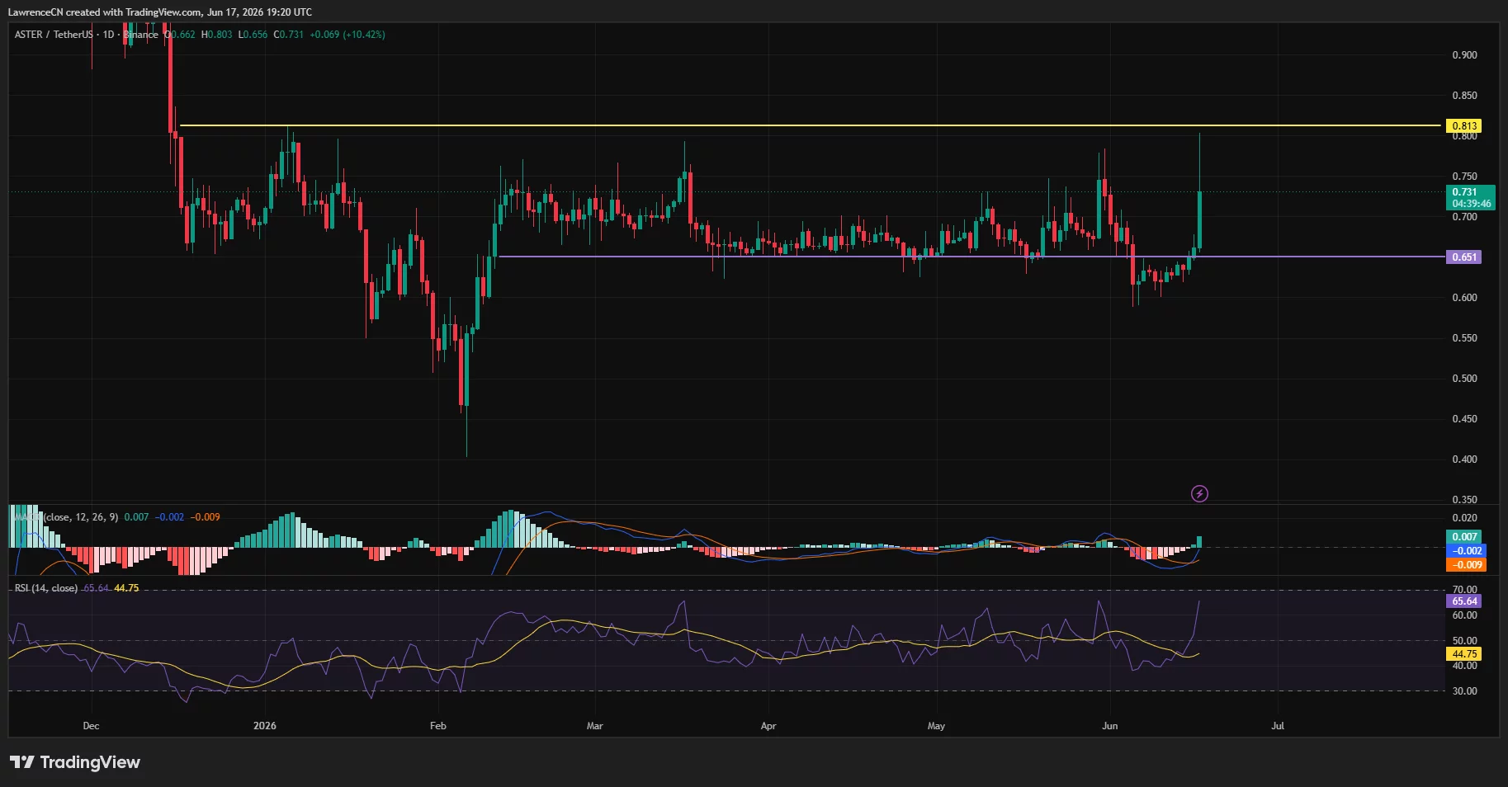
Task: Click the 2026 label on time axis
Action: click(265, 726)
